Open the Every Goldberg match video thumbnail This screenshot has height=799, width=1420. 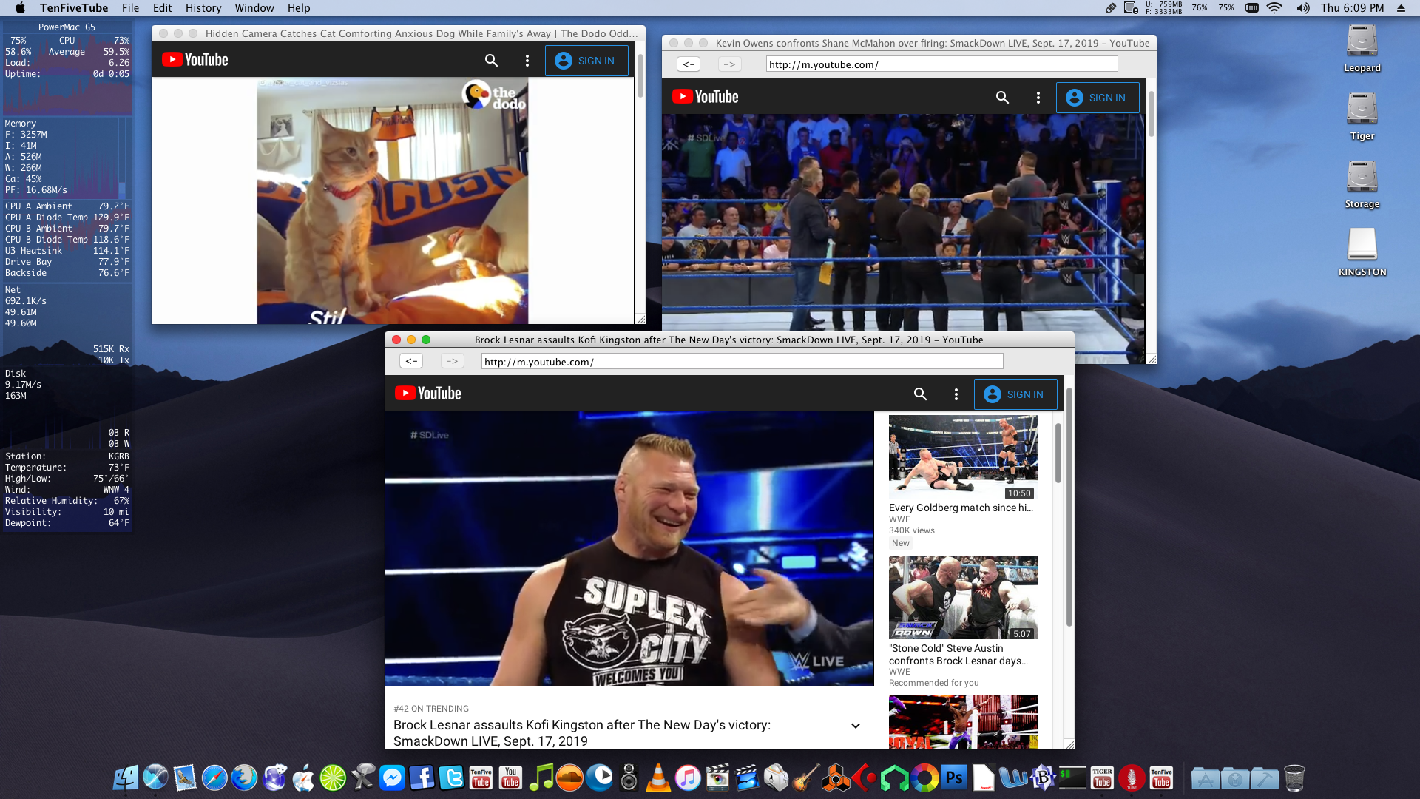click(962, 456)
